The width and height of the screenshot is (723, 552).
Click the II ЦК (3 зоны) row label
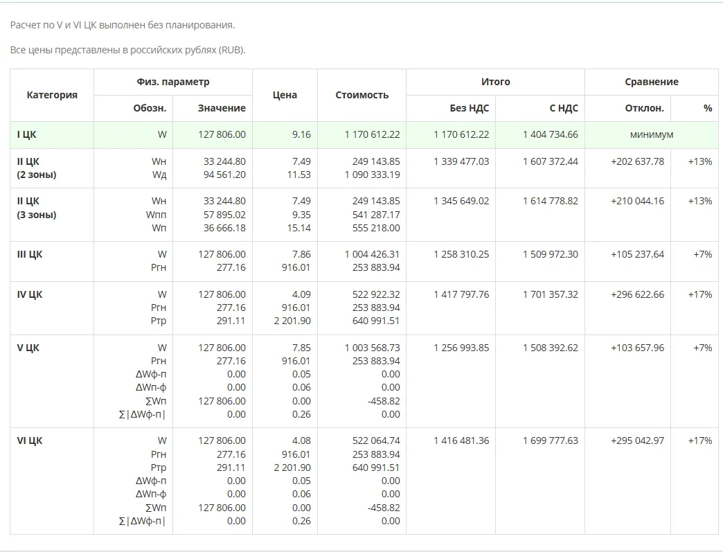37,208
